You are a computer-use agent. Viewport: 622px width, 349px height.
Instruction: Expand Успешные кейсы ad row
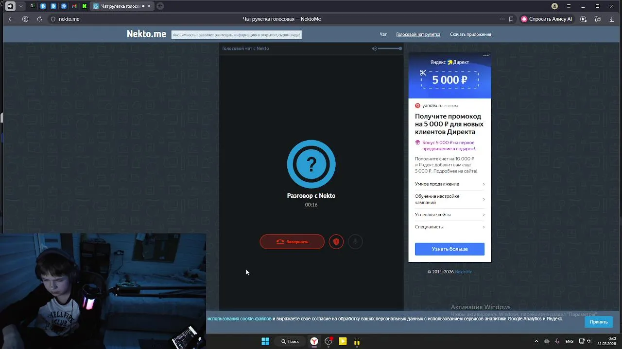pos(449,215)
